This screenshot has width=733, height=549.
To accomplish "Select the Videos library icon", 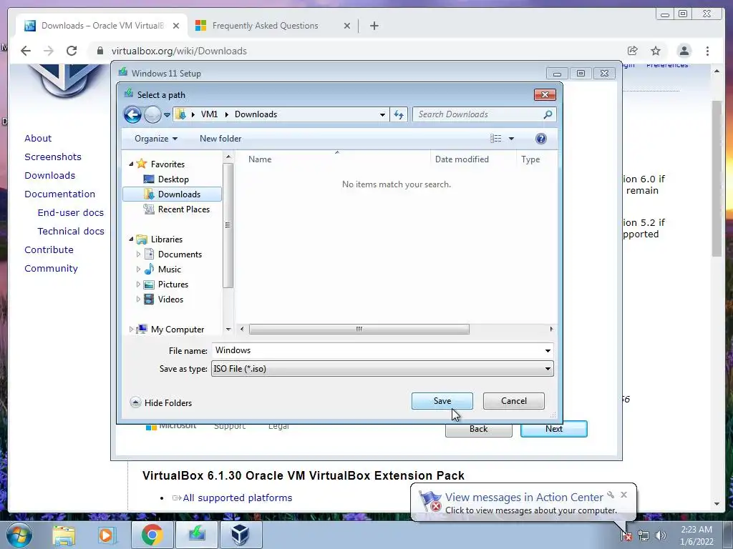I will tap(149, 300).
